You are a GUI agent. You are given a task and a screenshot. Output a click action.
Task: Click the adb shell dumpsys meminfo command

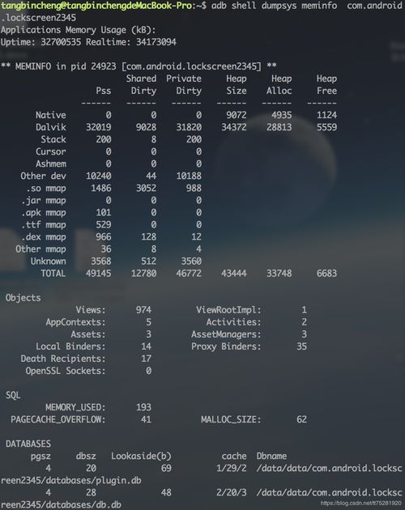(274, 6)
